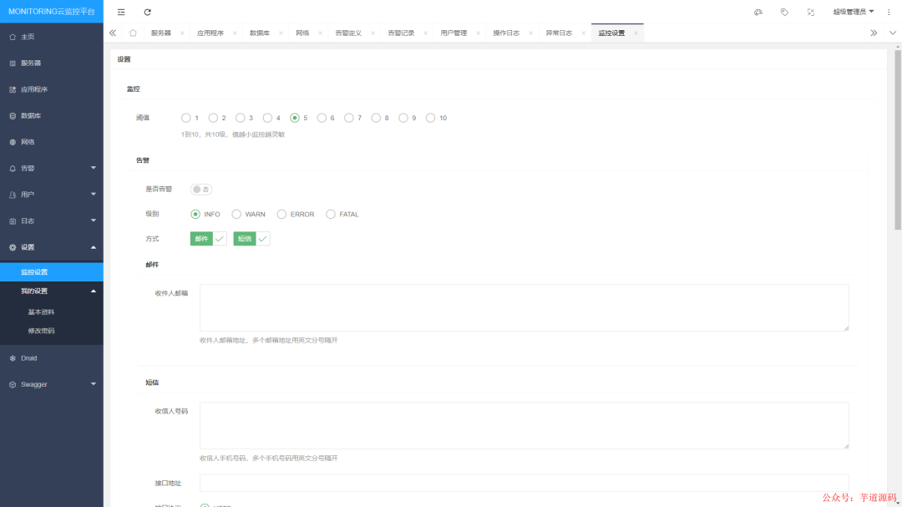Close the 异常日志 tab

[583, 33]
